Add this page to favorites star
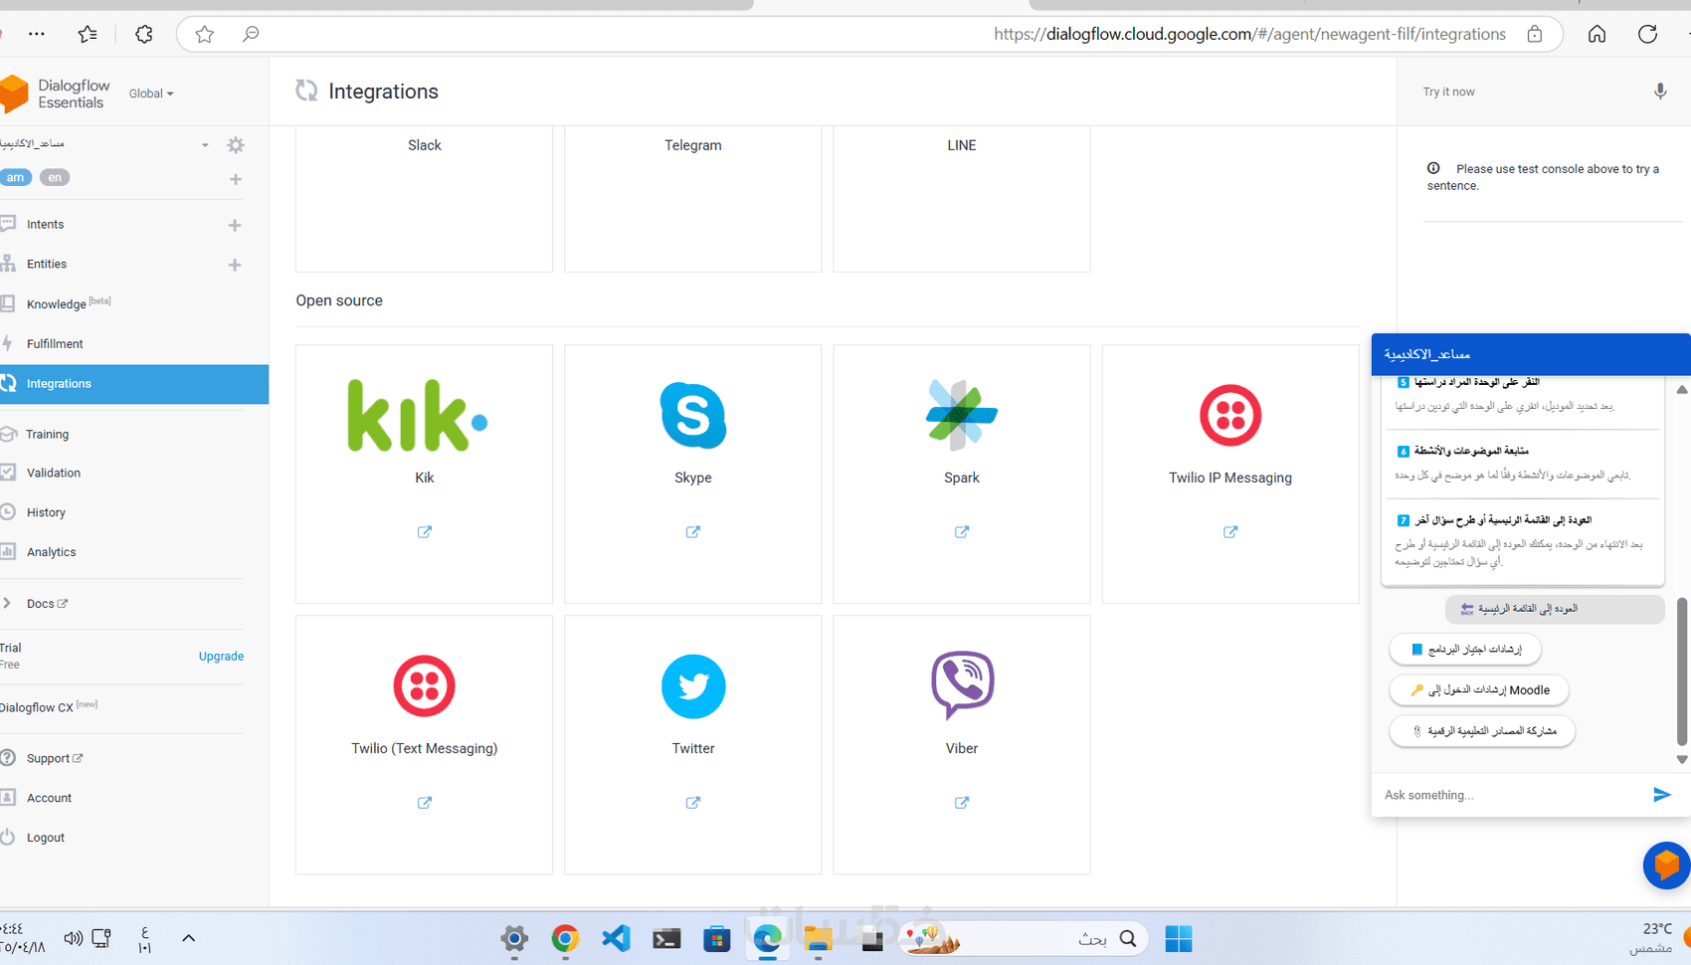The height and width of the screenshot is (965, 1691). point(205,35)
